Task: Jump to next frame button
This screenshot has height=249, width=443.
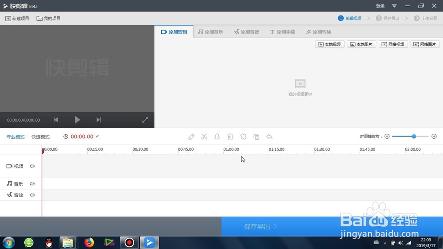Action: [x=98, y=120]
